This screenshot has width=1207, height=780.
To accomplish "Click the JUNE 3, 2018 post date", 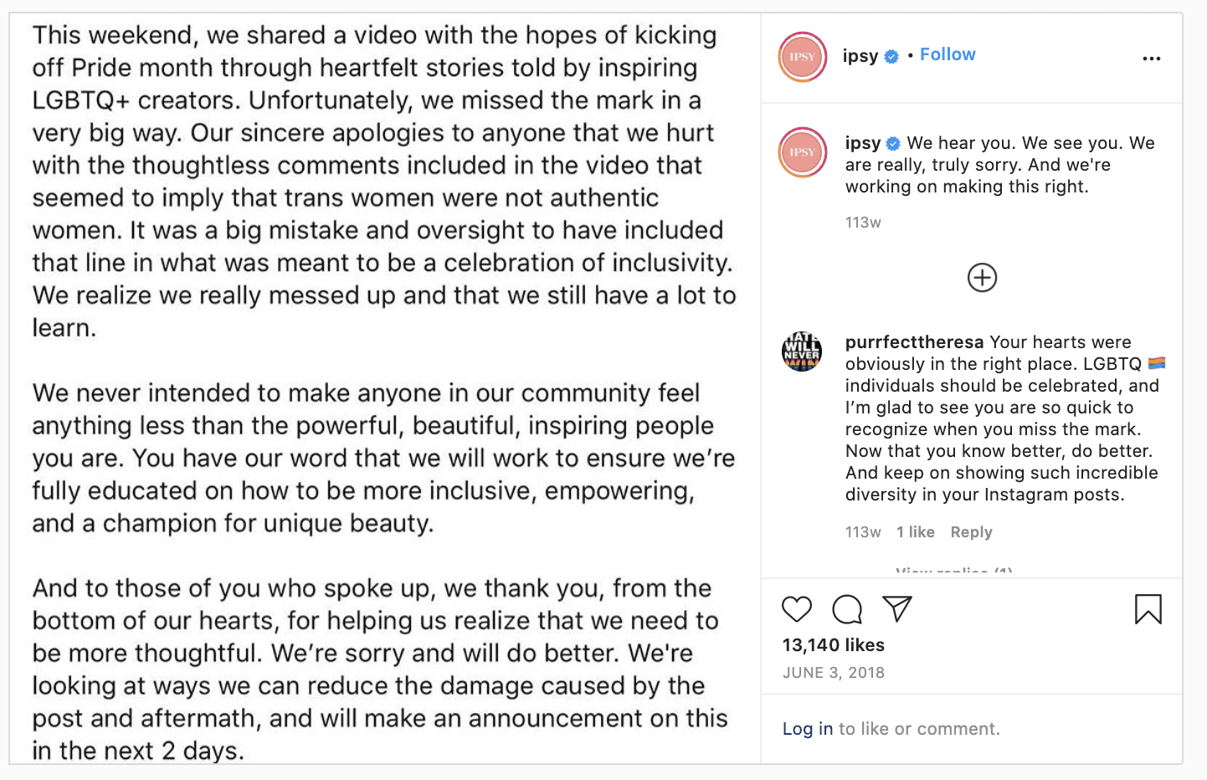I will [x=834, y=673].
